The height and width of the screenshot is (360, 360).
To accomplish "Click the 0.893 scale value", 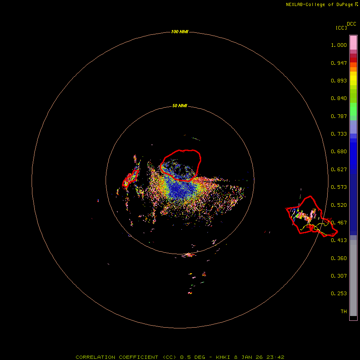I will [x=339, y=80].
